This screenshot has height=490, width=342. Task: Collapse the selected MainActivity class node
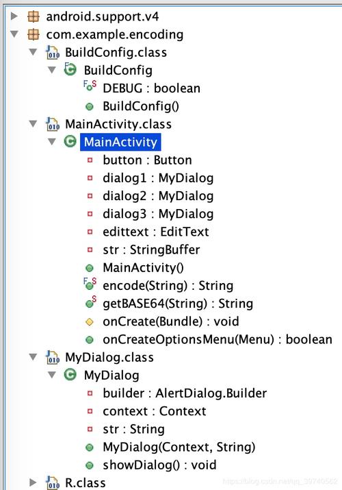[52, 142]
